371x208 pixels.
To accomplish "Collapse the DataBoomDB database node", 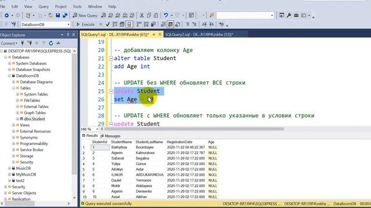I will tap(9, 76).
